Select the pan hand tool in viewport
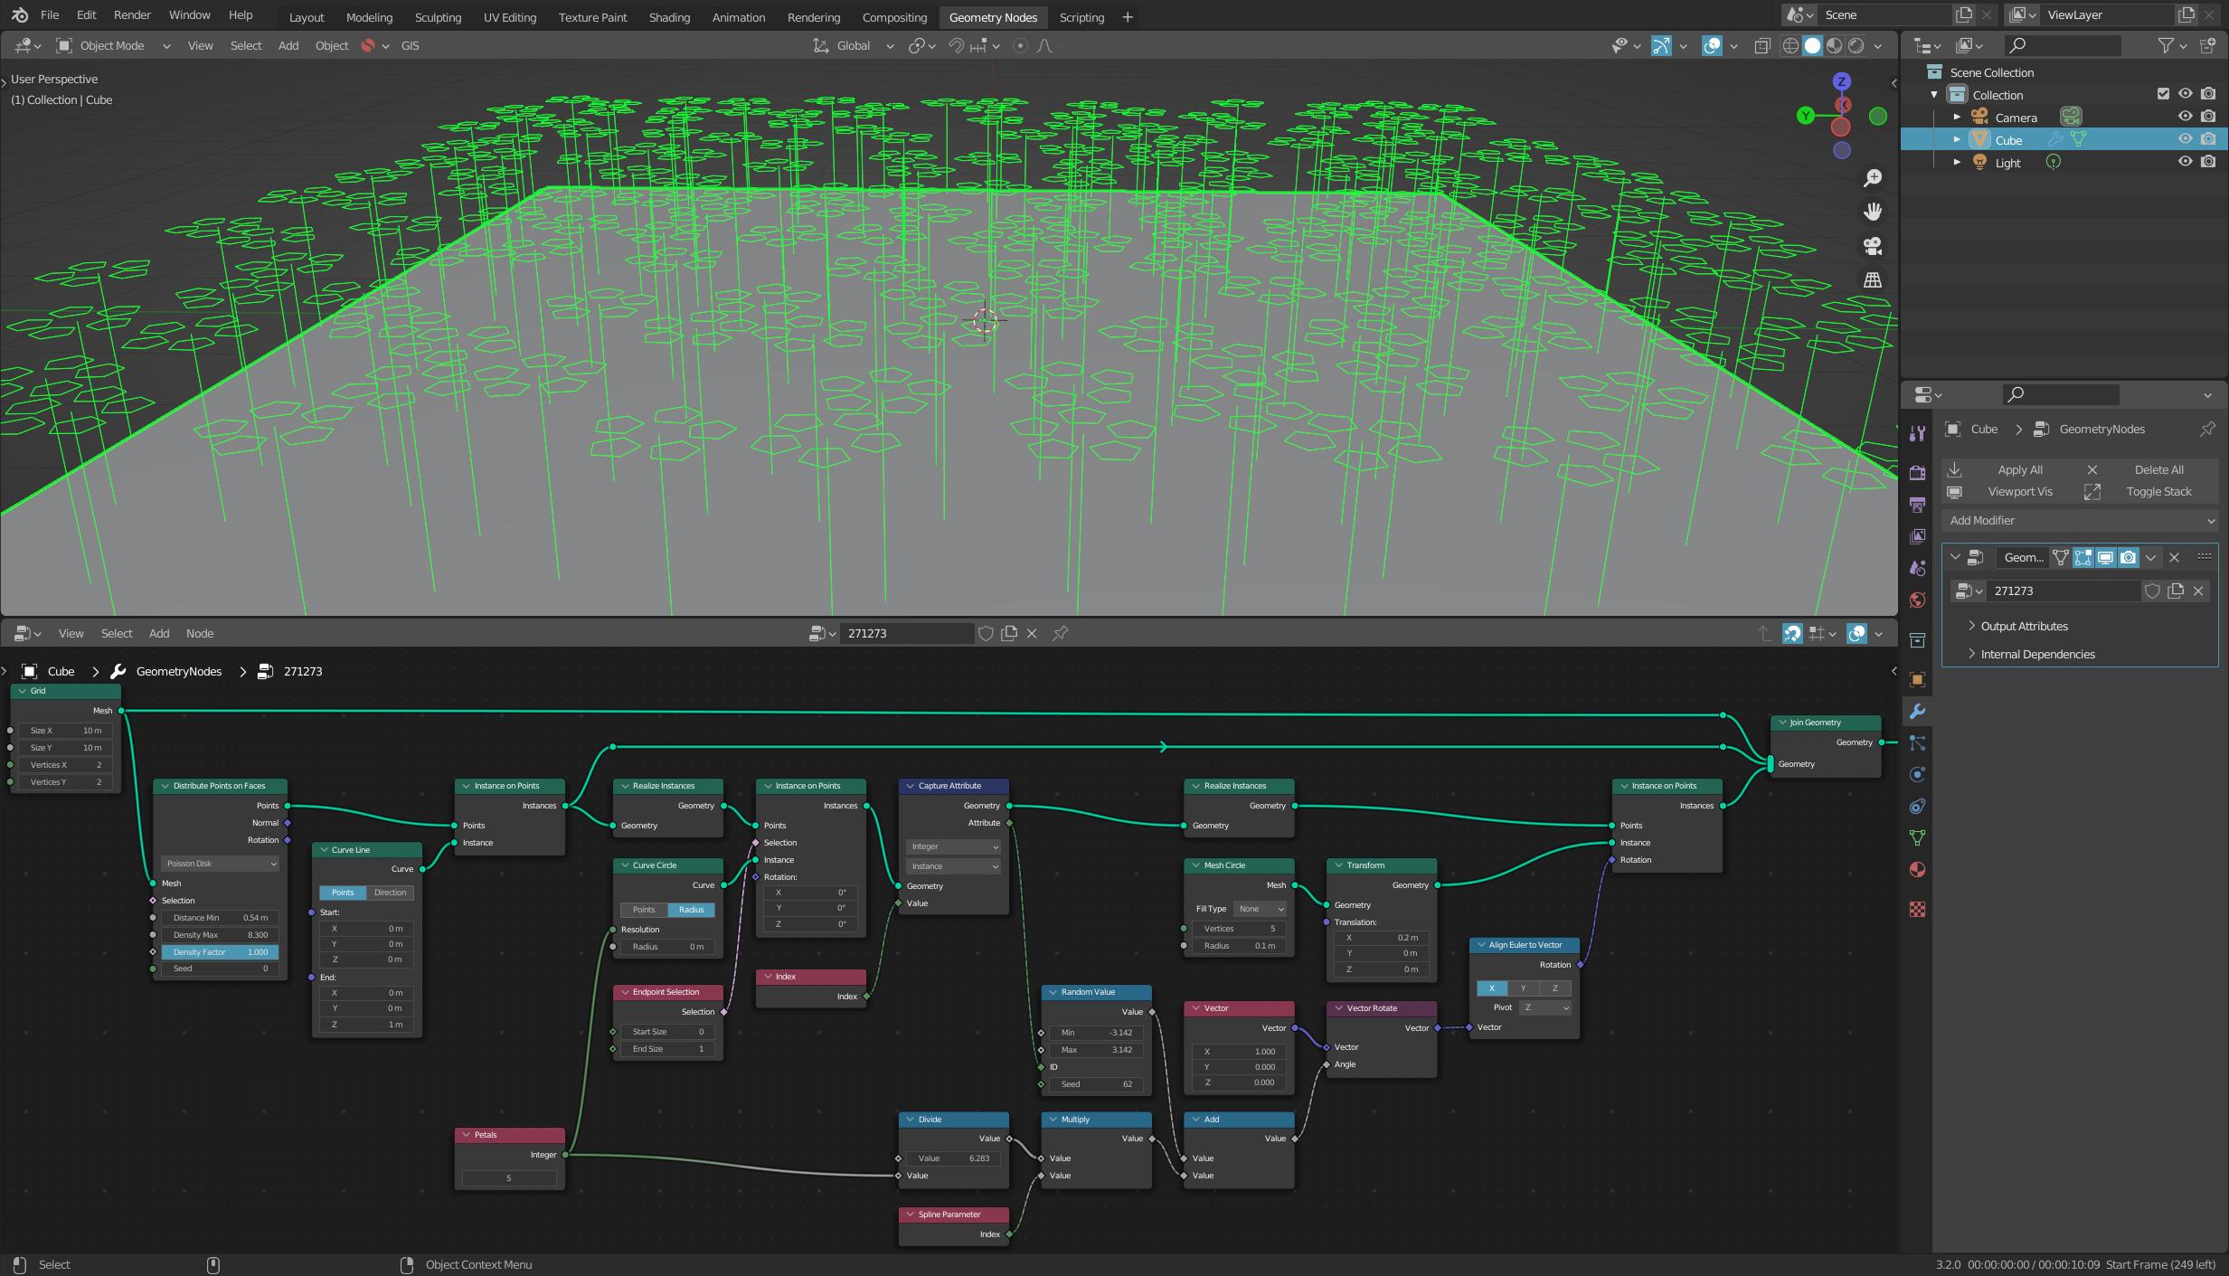2229x1276 pixels. tap(1873, 212)
